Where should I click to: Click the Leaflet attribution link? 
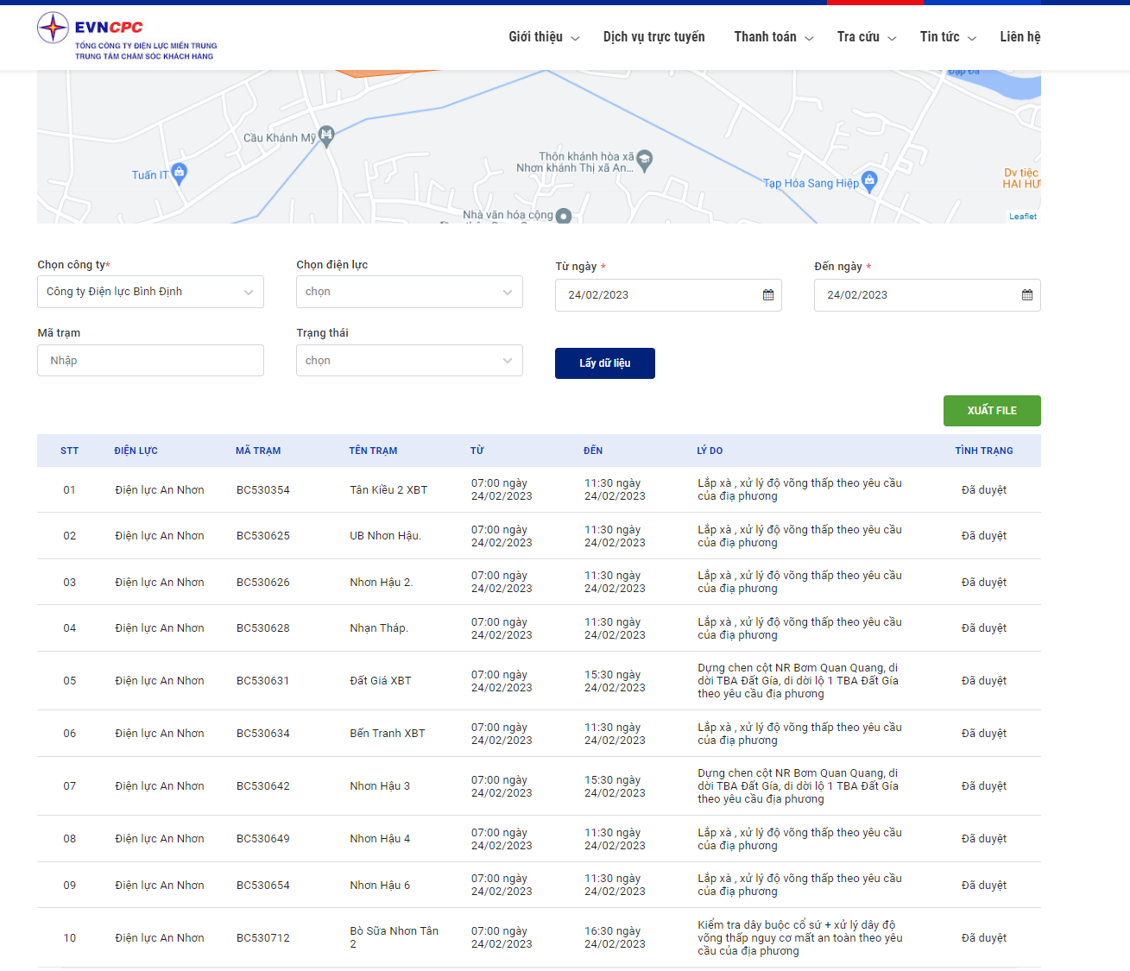1023,217
